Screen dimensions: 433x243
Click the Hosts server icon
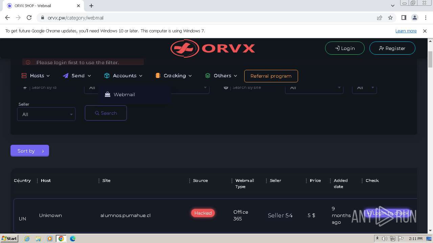(24, 76)
